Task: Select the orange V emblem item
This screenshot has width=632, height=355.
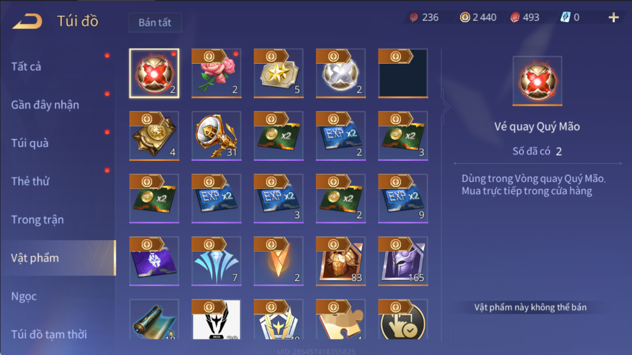Action: [279, 261]
